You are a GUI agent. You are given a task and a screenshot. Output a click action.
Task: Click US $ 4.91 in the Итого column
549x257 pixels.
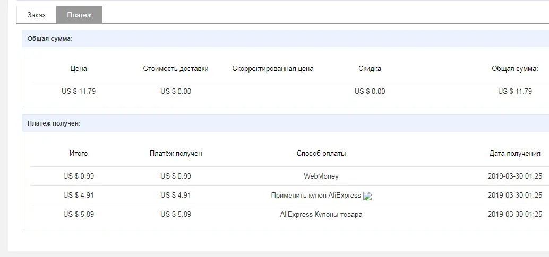(79, 195)
